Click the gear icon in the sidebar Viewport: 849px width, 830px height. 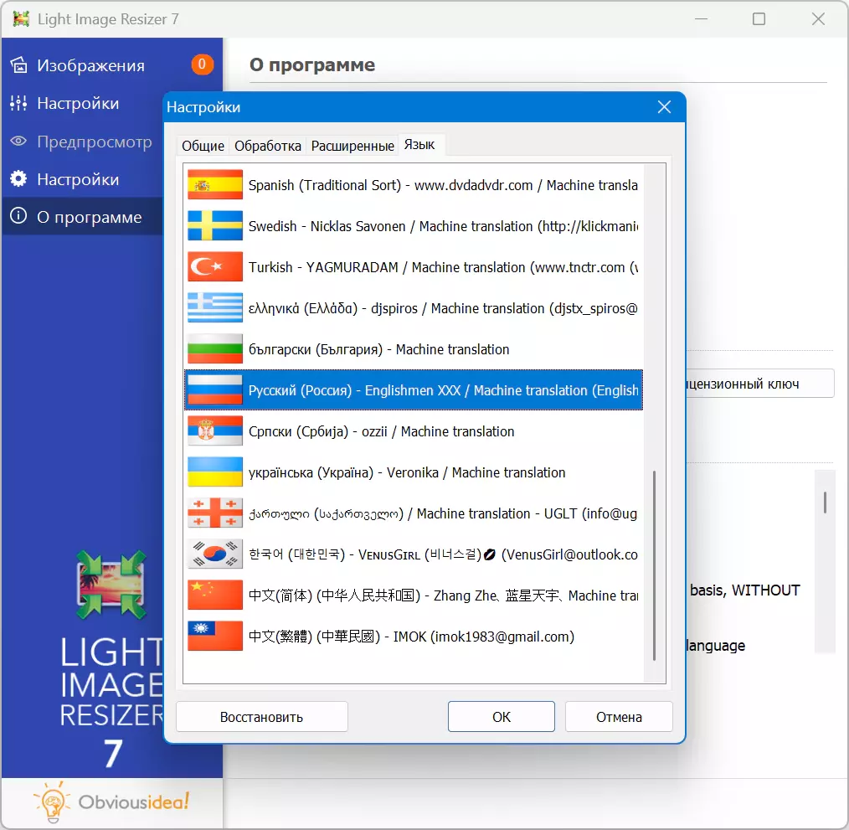click(x=19, y=178)
